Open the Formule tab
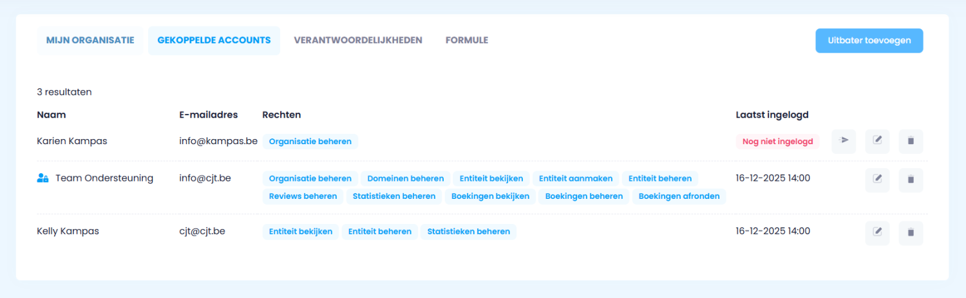The image size is (966, 298). (x=467, y=40)
